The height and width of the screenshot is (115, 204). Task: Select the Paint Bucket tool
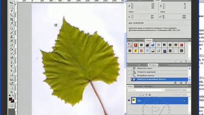(11, 49)
